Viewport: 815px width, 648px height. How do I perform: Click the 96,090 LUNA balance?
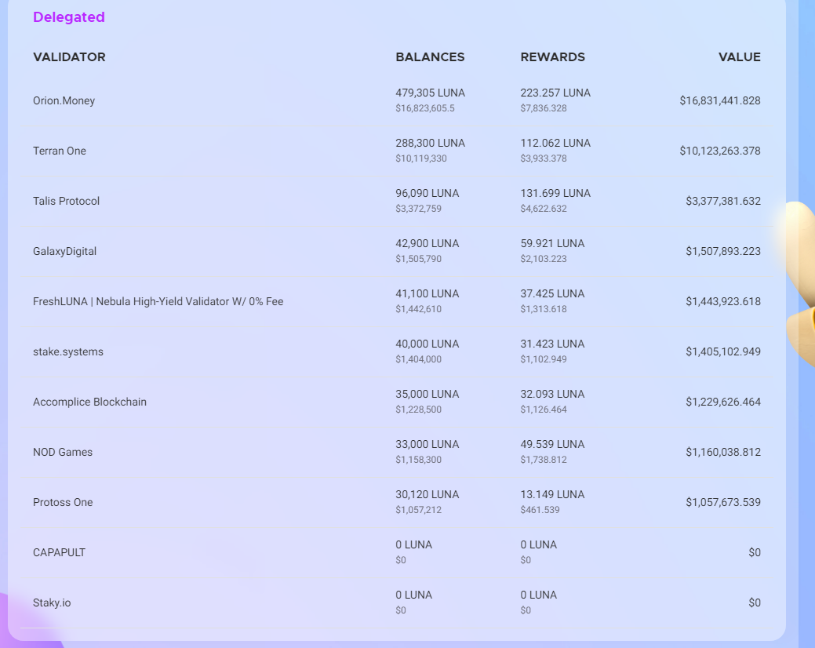point(427,193)
